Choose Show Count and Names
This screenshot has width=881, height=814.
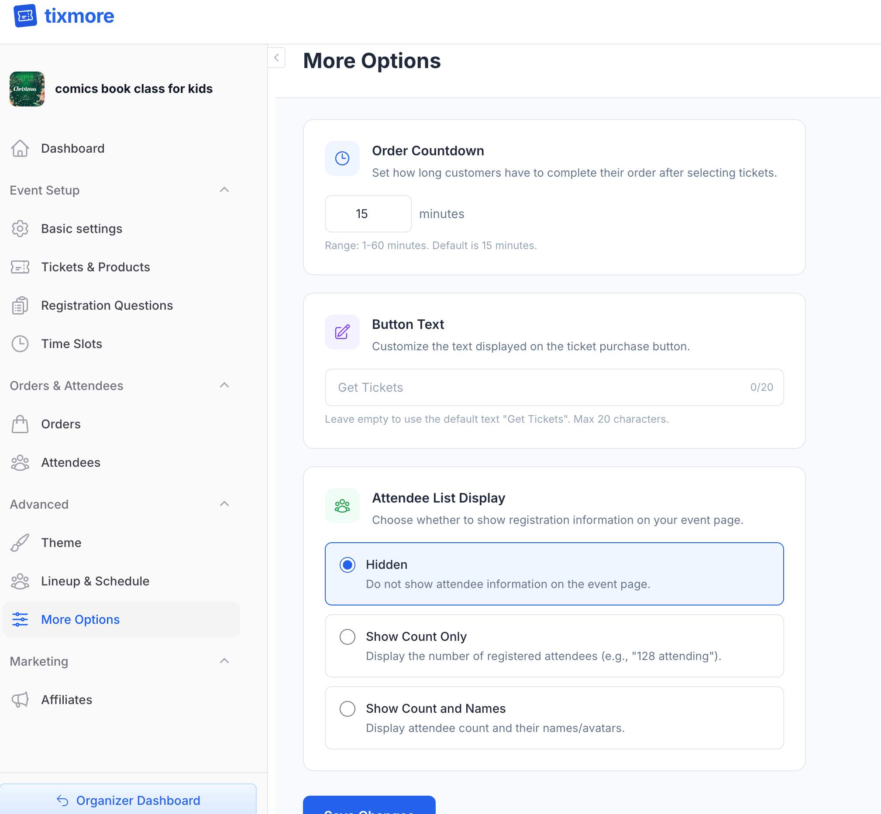point(348,709)
